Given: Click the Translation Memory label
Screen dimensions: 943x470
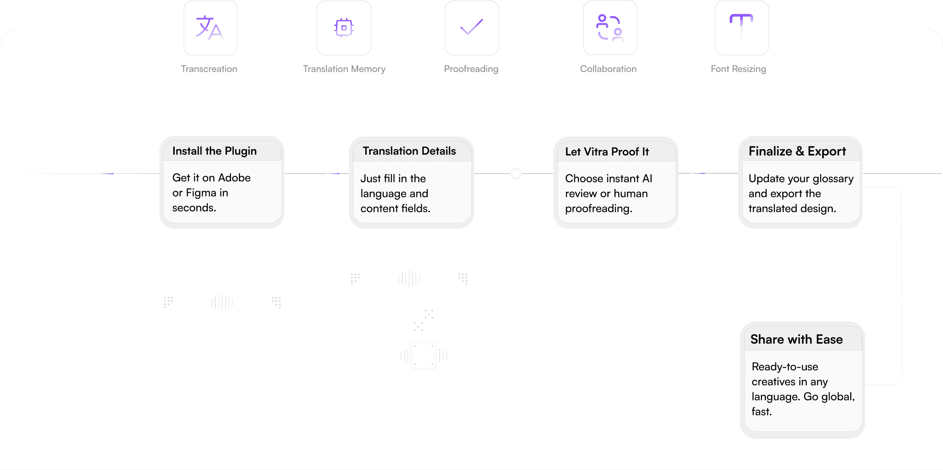Looking at the screenshot, I should [x=344, y=69].
